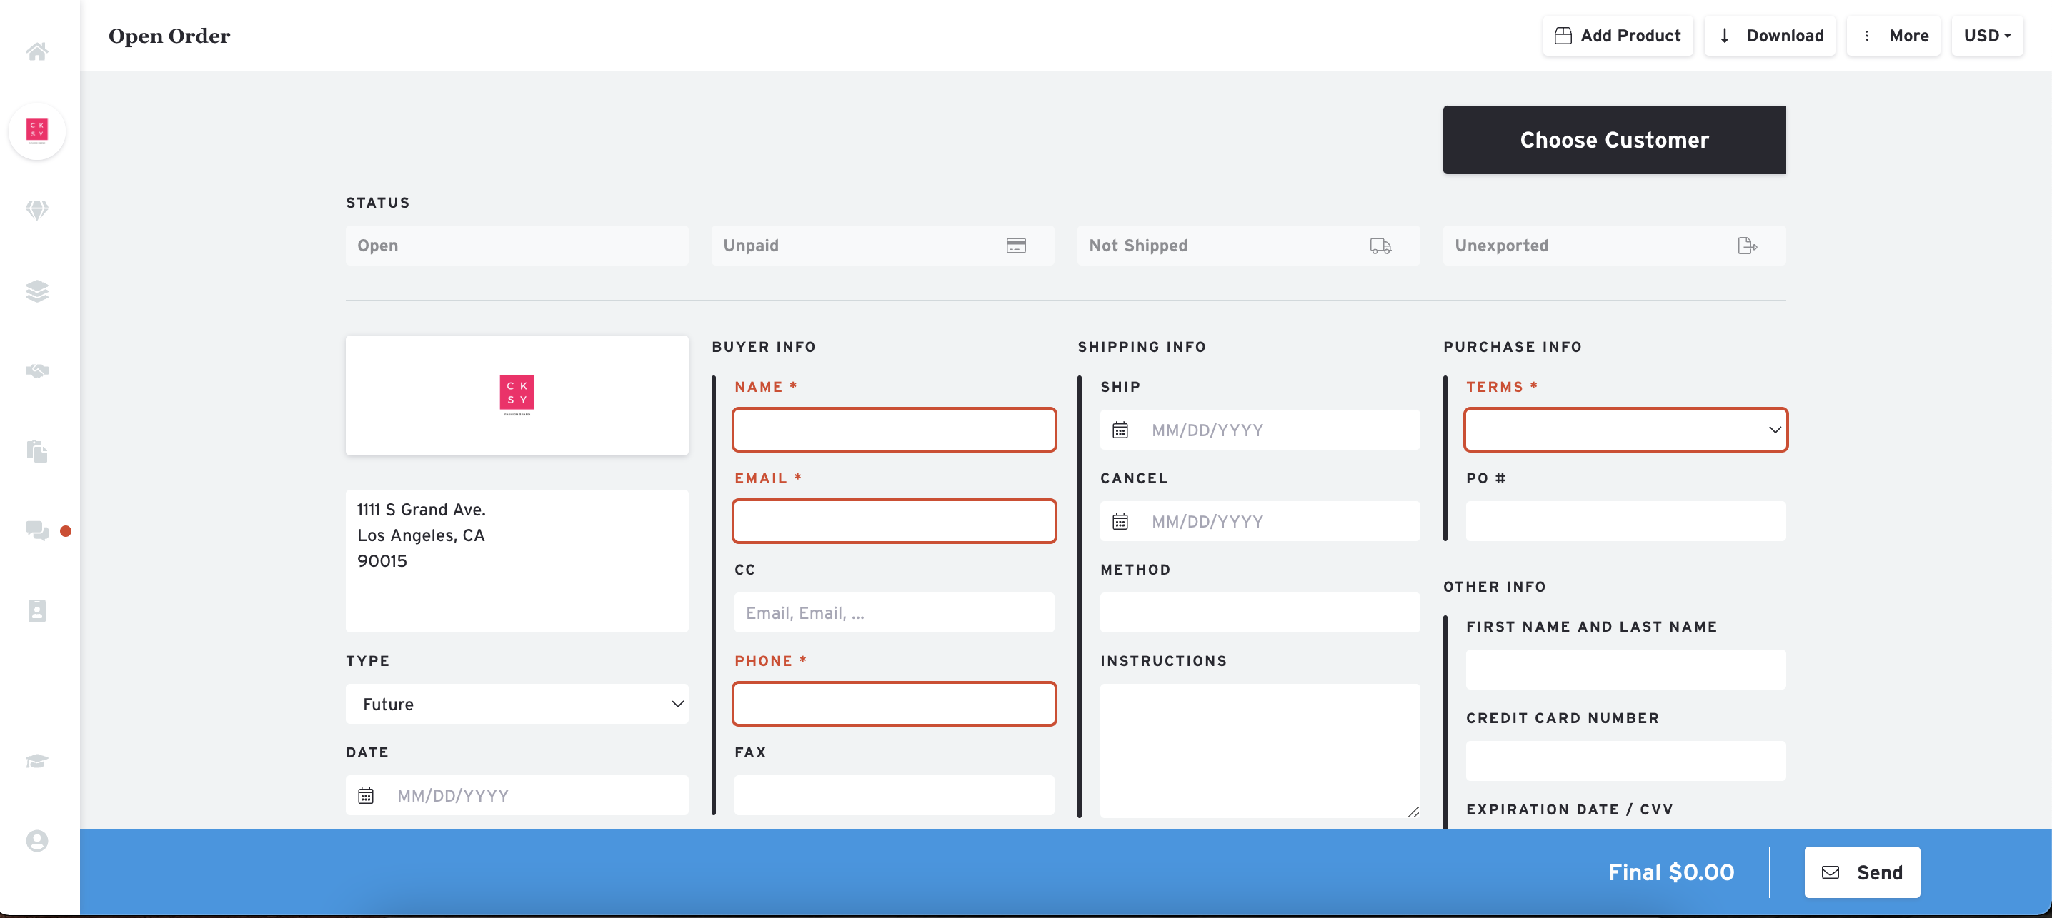Screen dimensions: 2052x918
Task: Click the Open status field
Action: click(517, 246)
